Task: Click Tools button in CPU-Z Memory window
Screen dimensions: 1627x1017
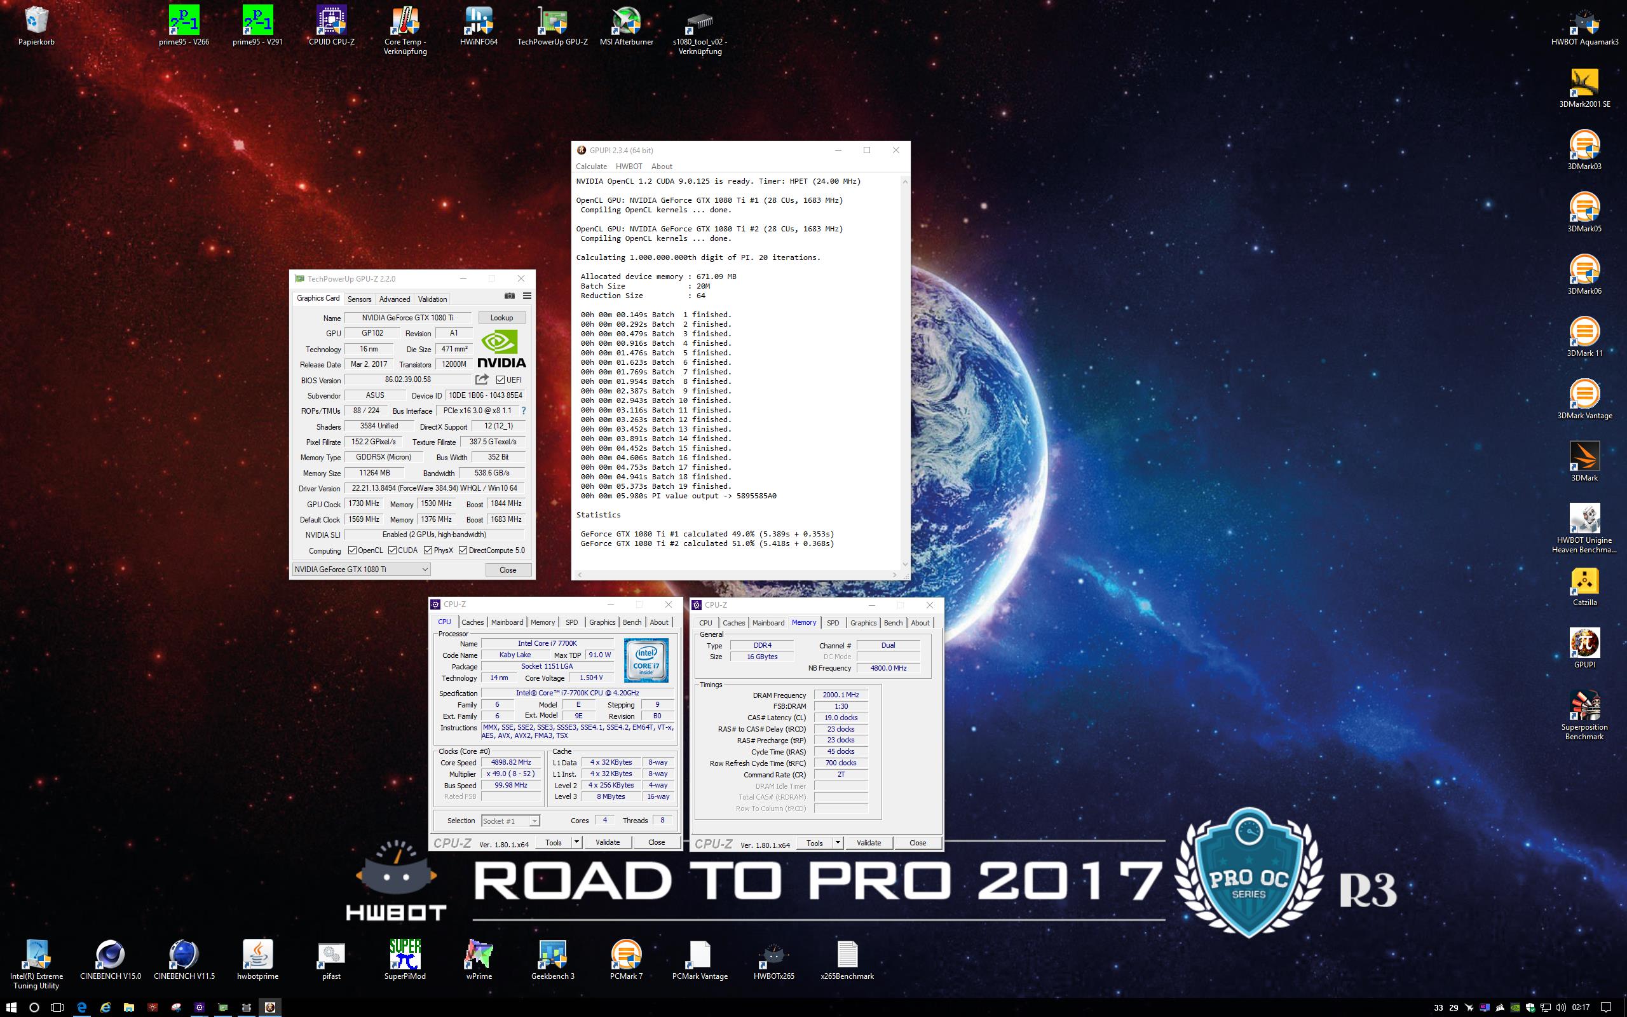Action: click(814, 843)
